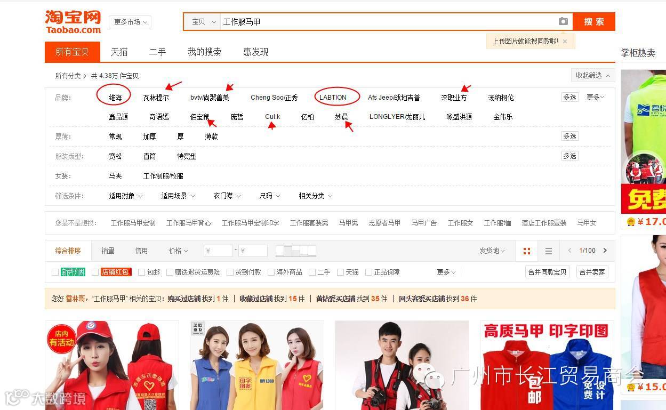
Task: Open the 适用对象 dropdown
Action: coord(126,196)
